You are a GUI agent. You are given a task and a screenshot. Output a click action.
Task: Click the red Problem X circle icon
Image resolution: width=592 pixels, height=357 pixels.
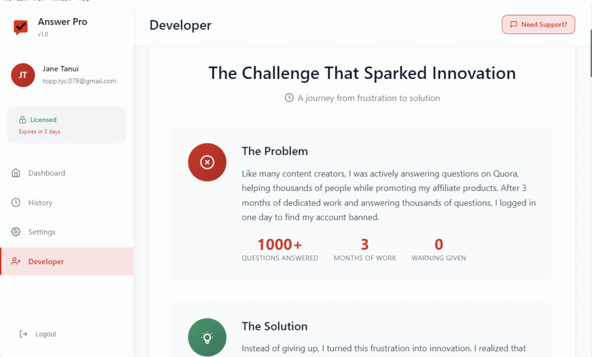click(208, 162)
